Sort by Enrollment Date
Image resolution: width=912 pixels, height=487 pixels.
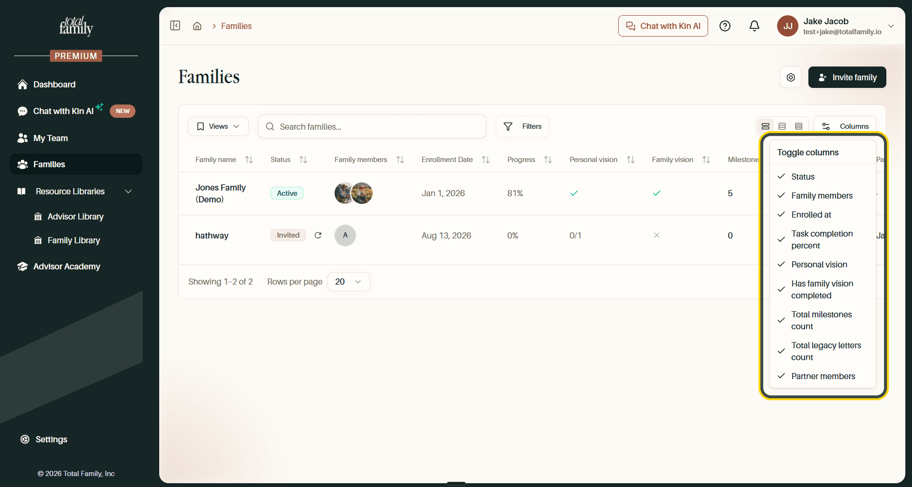click(x=486, y=160)
